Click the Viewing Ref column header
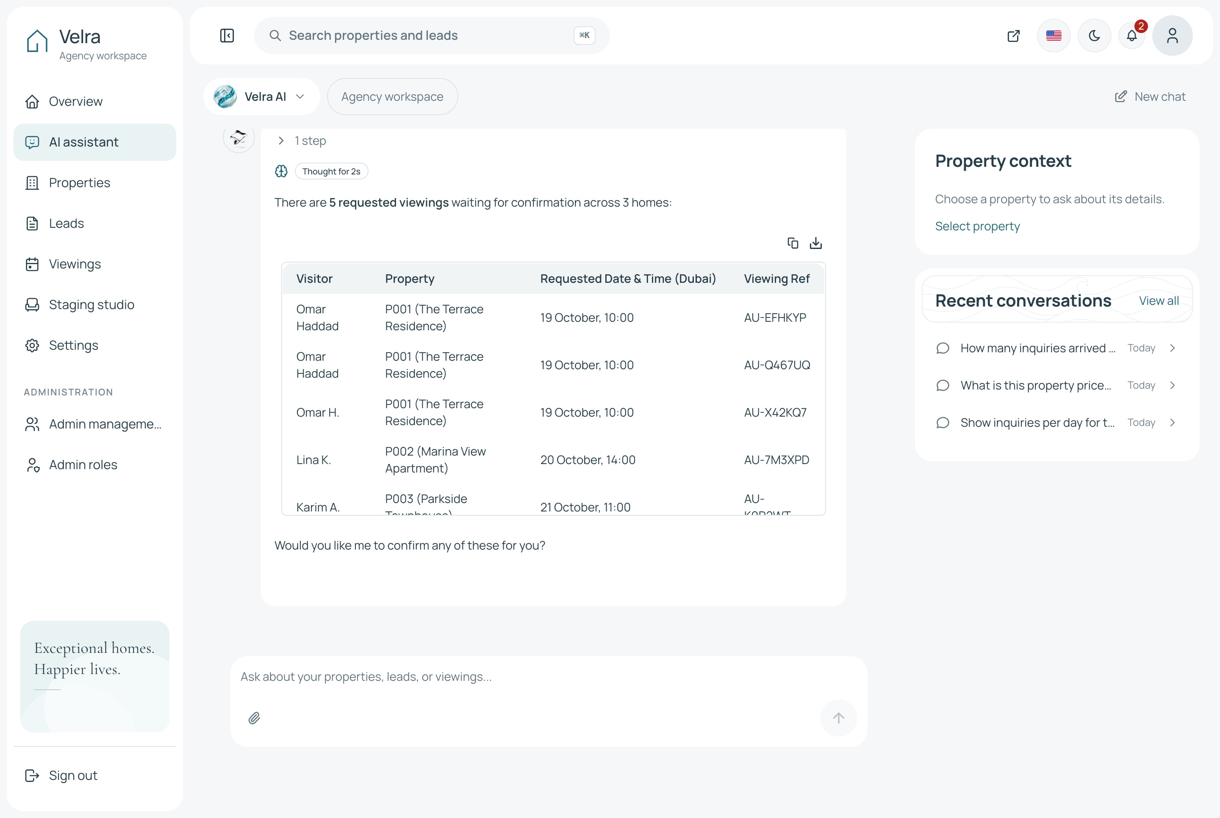This screenshot has height=818, width=1220. pos(776,279)
